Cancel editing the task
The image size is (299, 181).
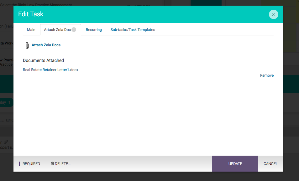click(270, 164)
